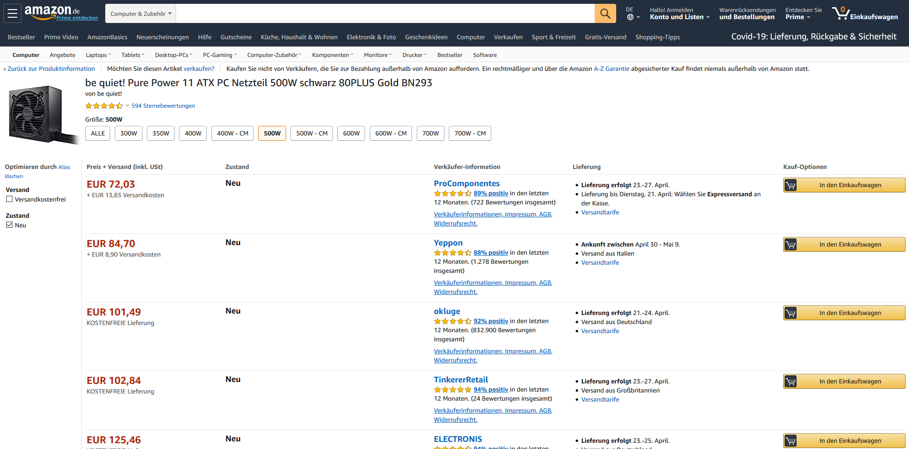Open the 92% positiv rating link
The height and width of the screenshot is (449, 909).
491,321
